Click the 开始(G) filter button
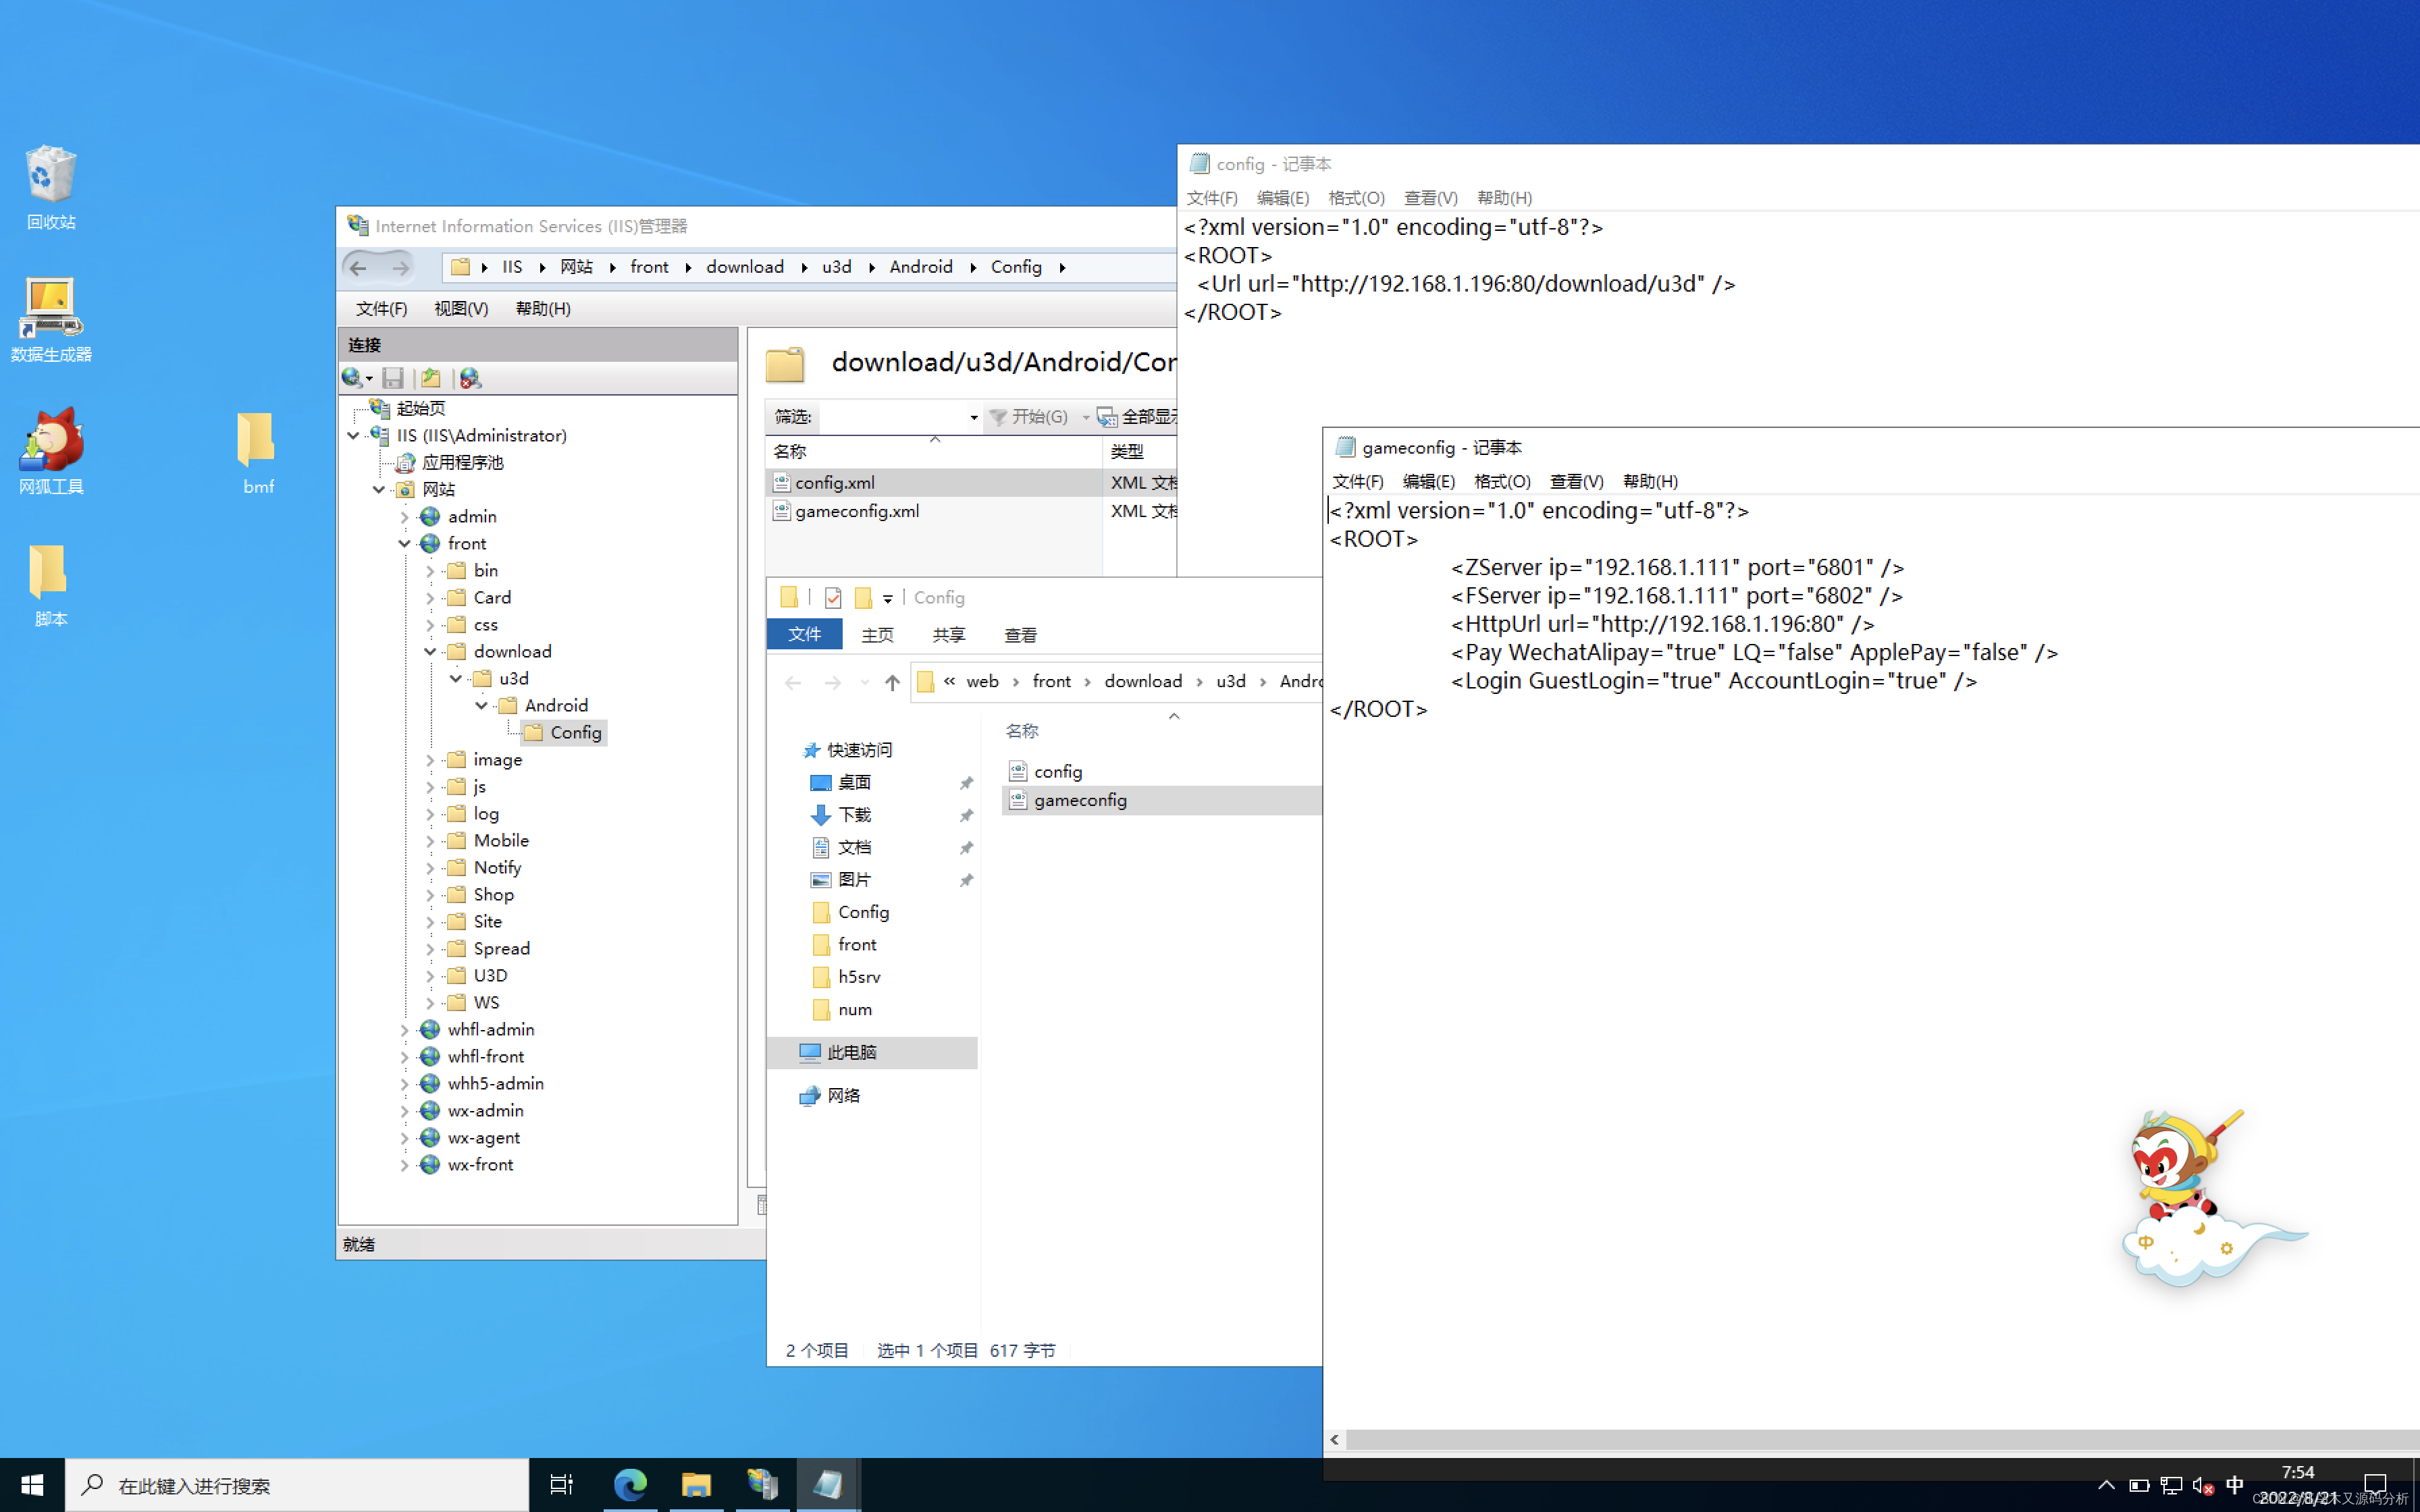 1029,416
